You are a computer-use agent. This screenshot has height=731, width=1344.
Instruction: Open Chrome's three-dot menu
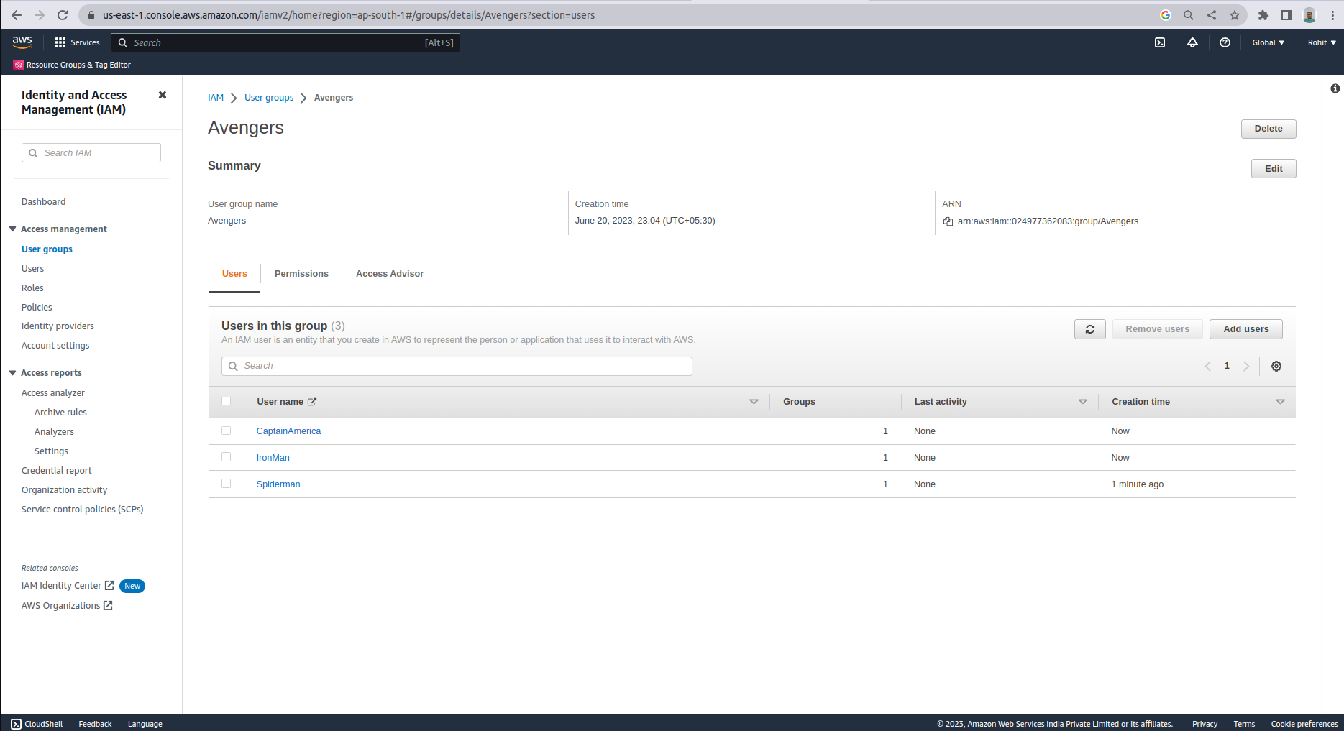[x=1332, y=15]
